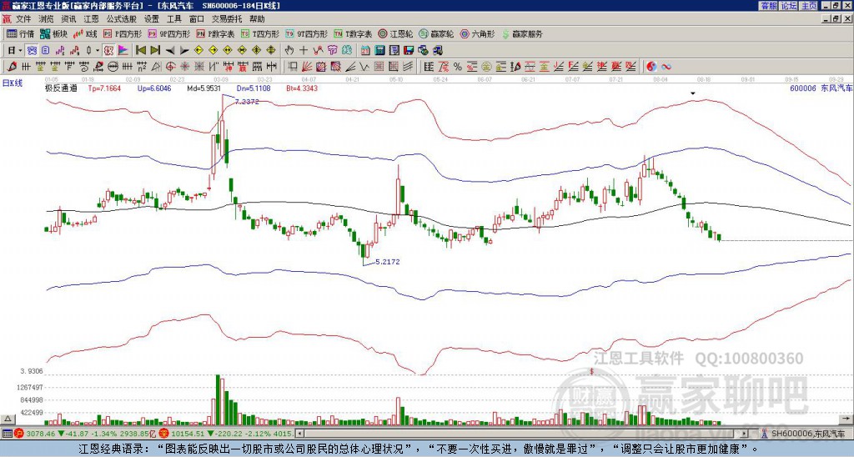The image size is (854, 457).
Task: Open the 江恩 menu
Action: pos(91,18)
